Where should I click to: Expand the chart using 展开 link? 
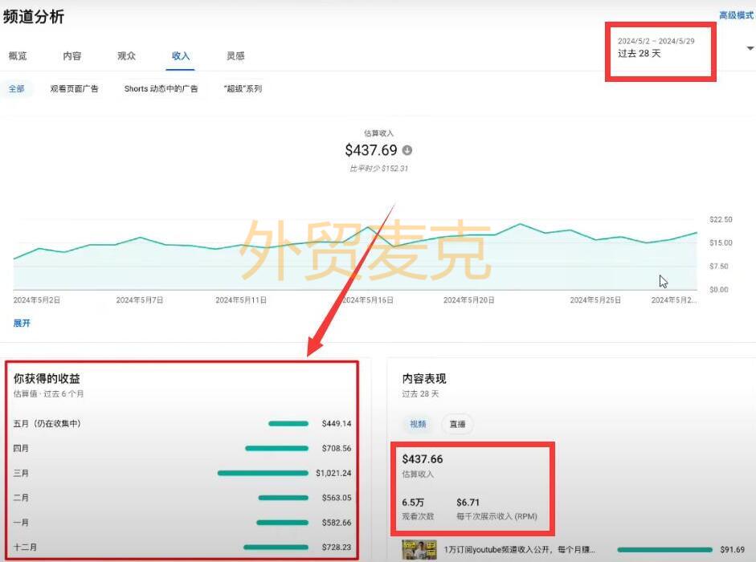pyautogui.click(x=22, y=323)
